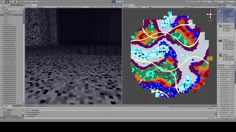This screenshot has width=236, height=132.
Task: Select WorldGen object in Hierarchy
Action: 7,13
